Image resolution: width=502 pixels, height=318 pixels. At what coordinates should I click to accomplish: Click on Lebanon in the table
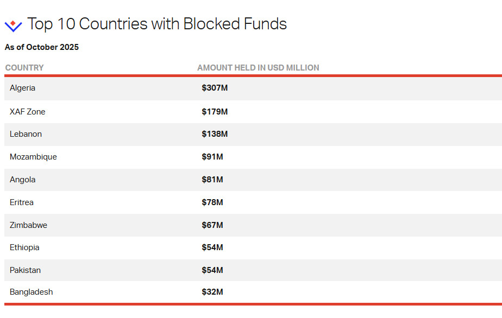pos(26,134)
